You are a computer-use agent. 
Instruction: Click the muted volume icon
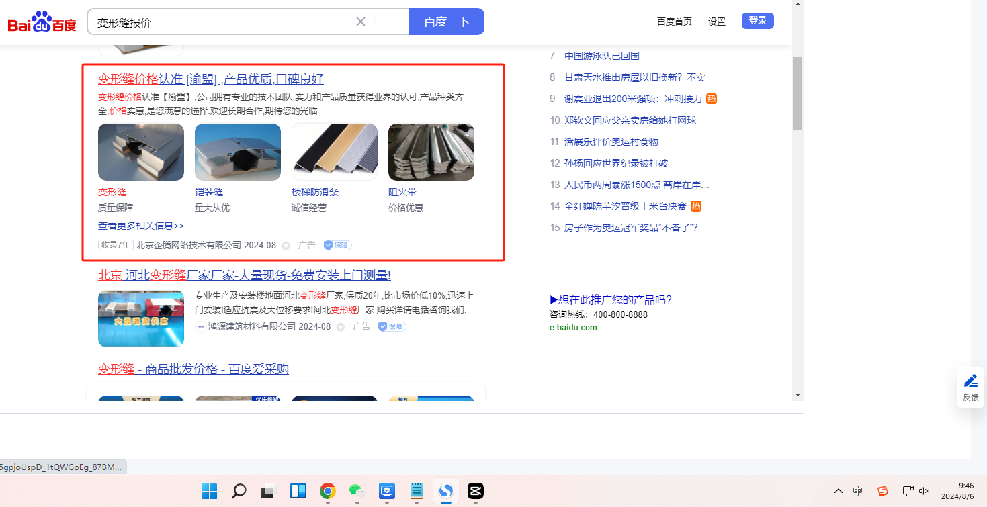(x=925, y=491)
